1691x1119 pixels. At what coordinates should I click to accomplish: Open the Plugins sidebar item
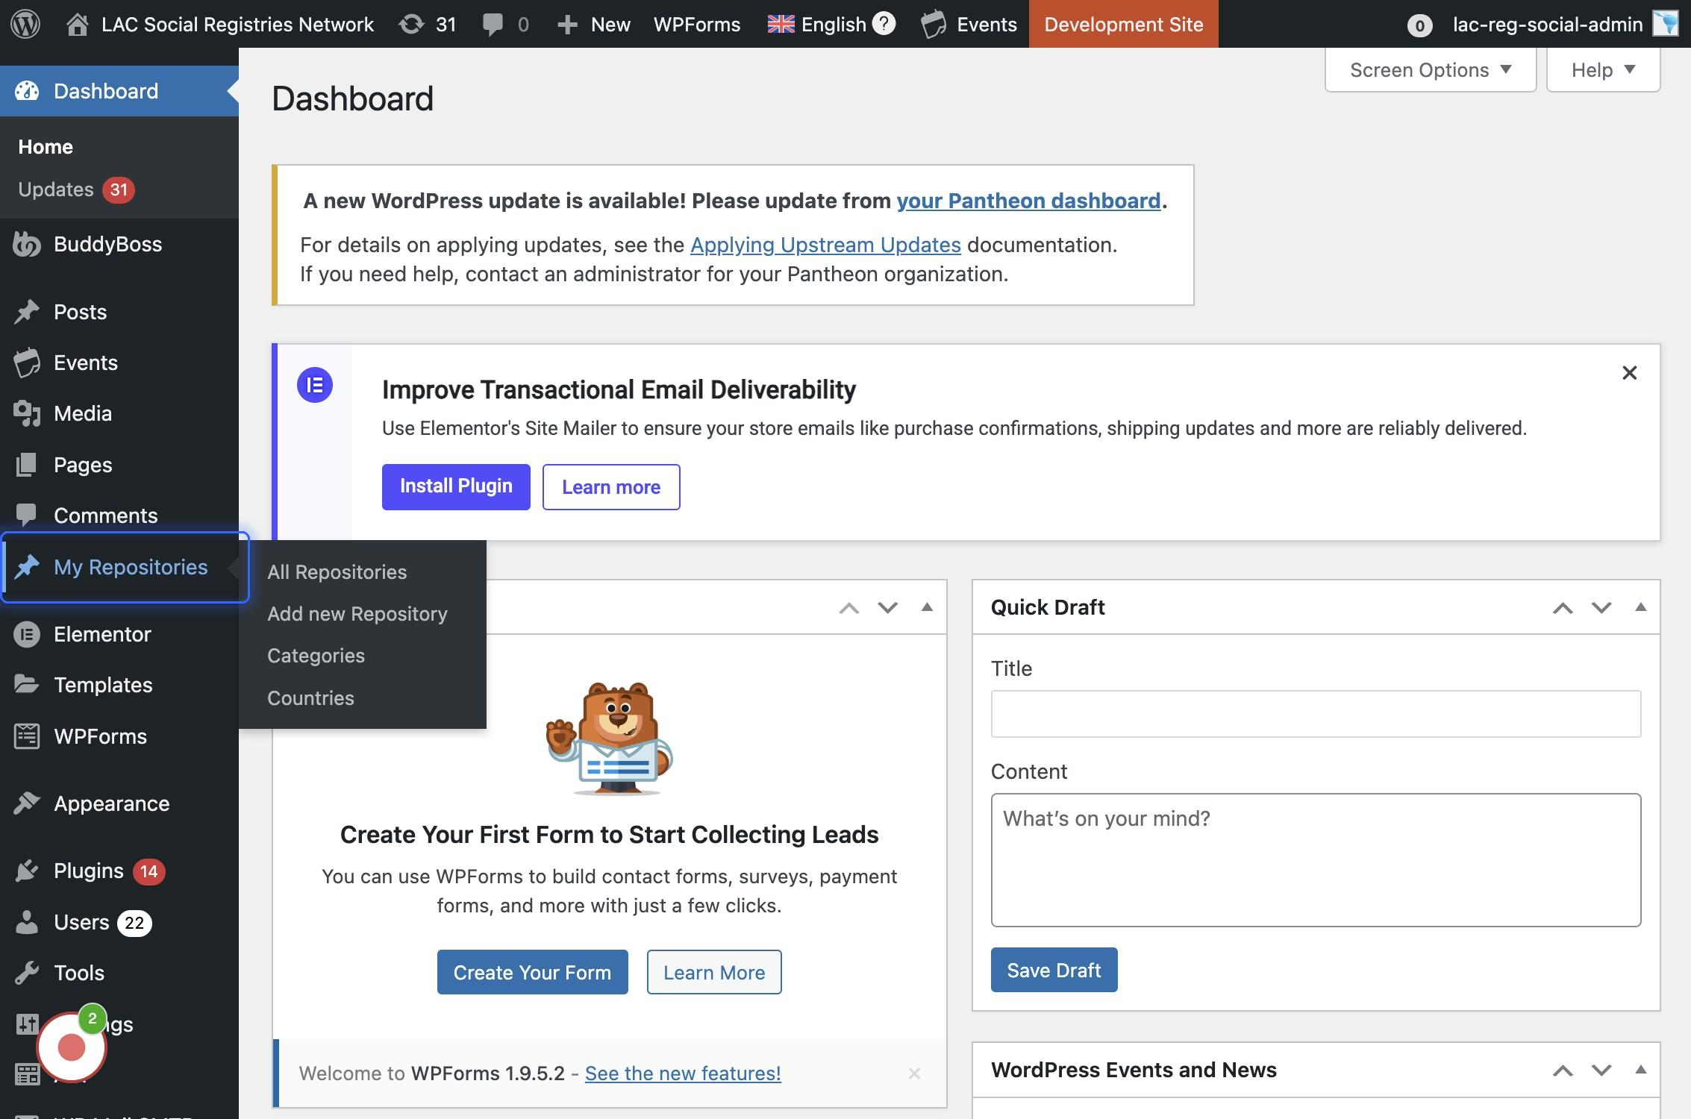tap(88, 871)
